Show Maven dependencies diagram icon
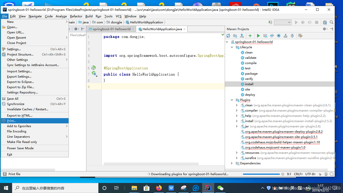The height and width of the screenshot is (193, 343). point(285,36)
